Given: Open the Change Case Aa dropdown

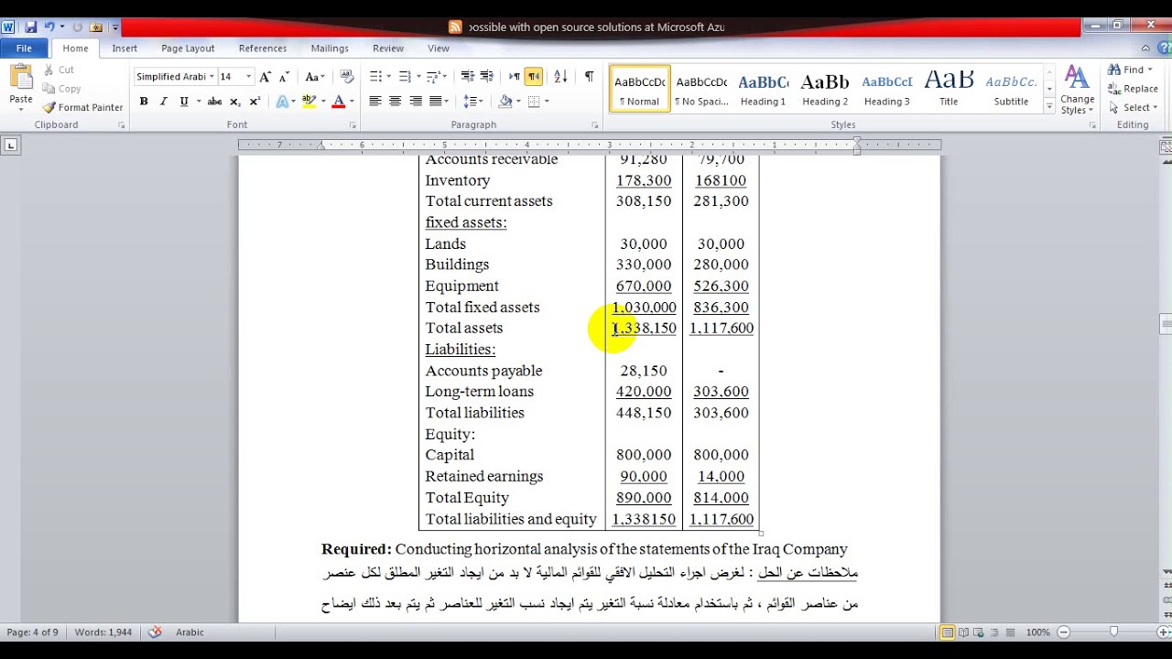Looking at the screenshot, I should pos(315,77).
